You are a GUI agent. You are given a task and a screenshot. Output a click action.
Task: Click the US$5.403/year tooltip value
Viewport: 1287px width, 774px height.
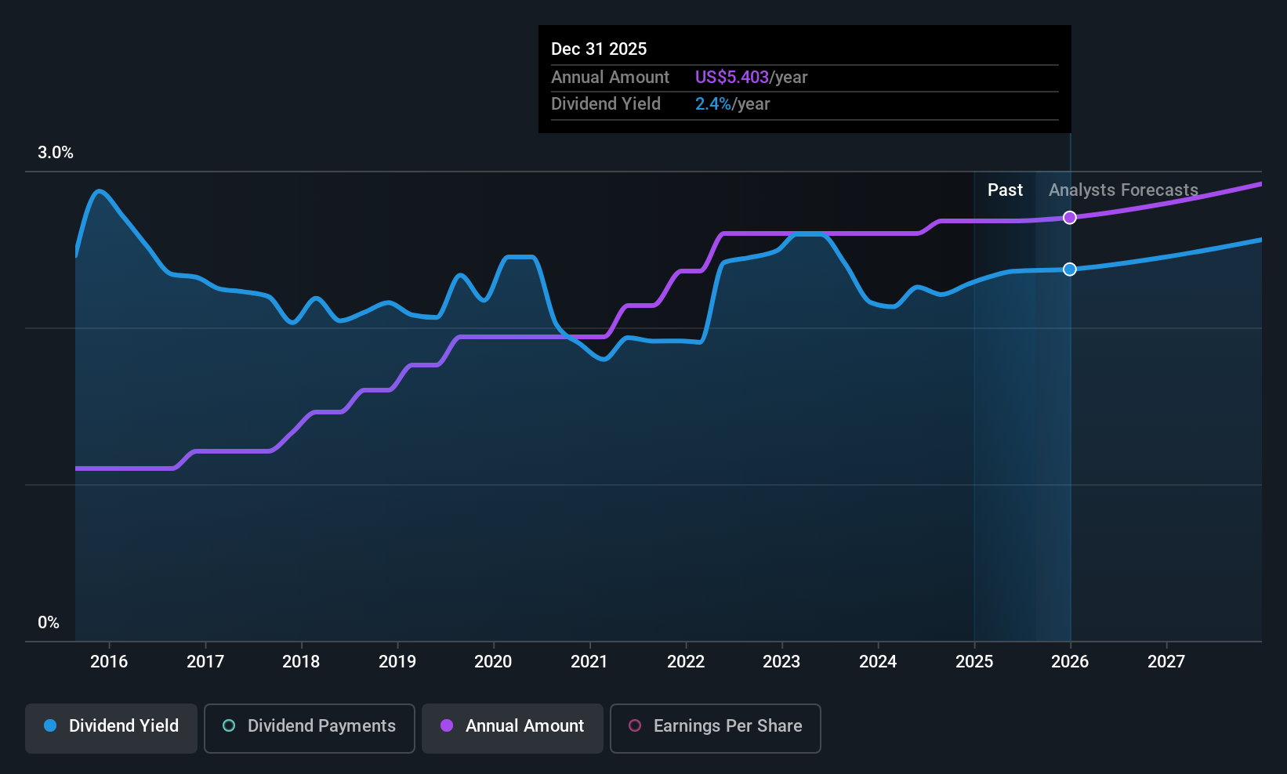751,78
